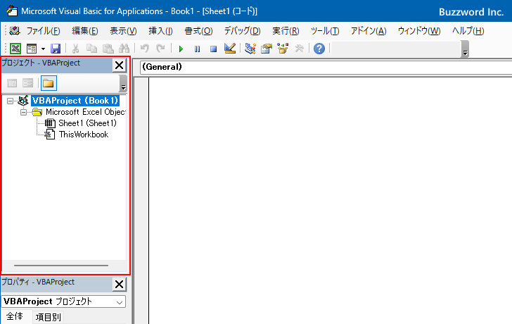This screenshot has height=324, width=512.
Task: Open the (General) object dropdown
Action: pos(326,67)
